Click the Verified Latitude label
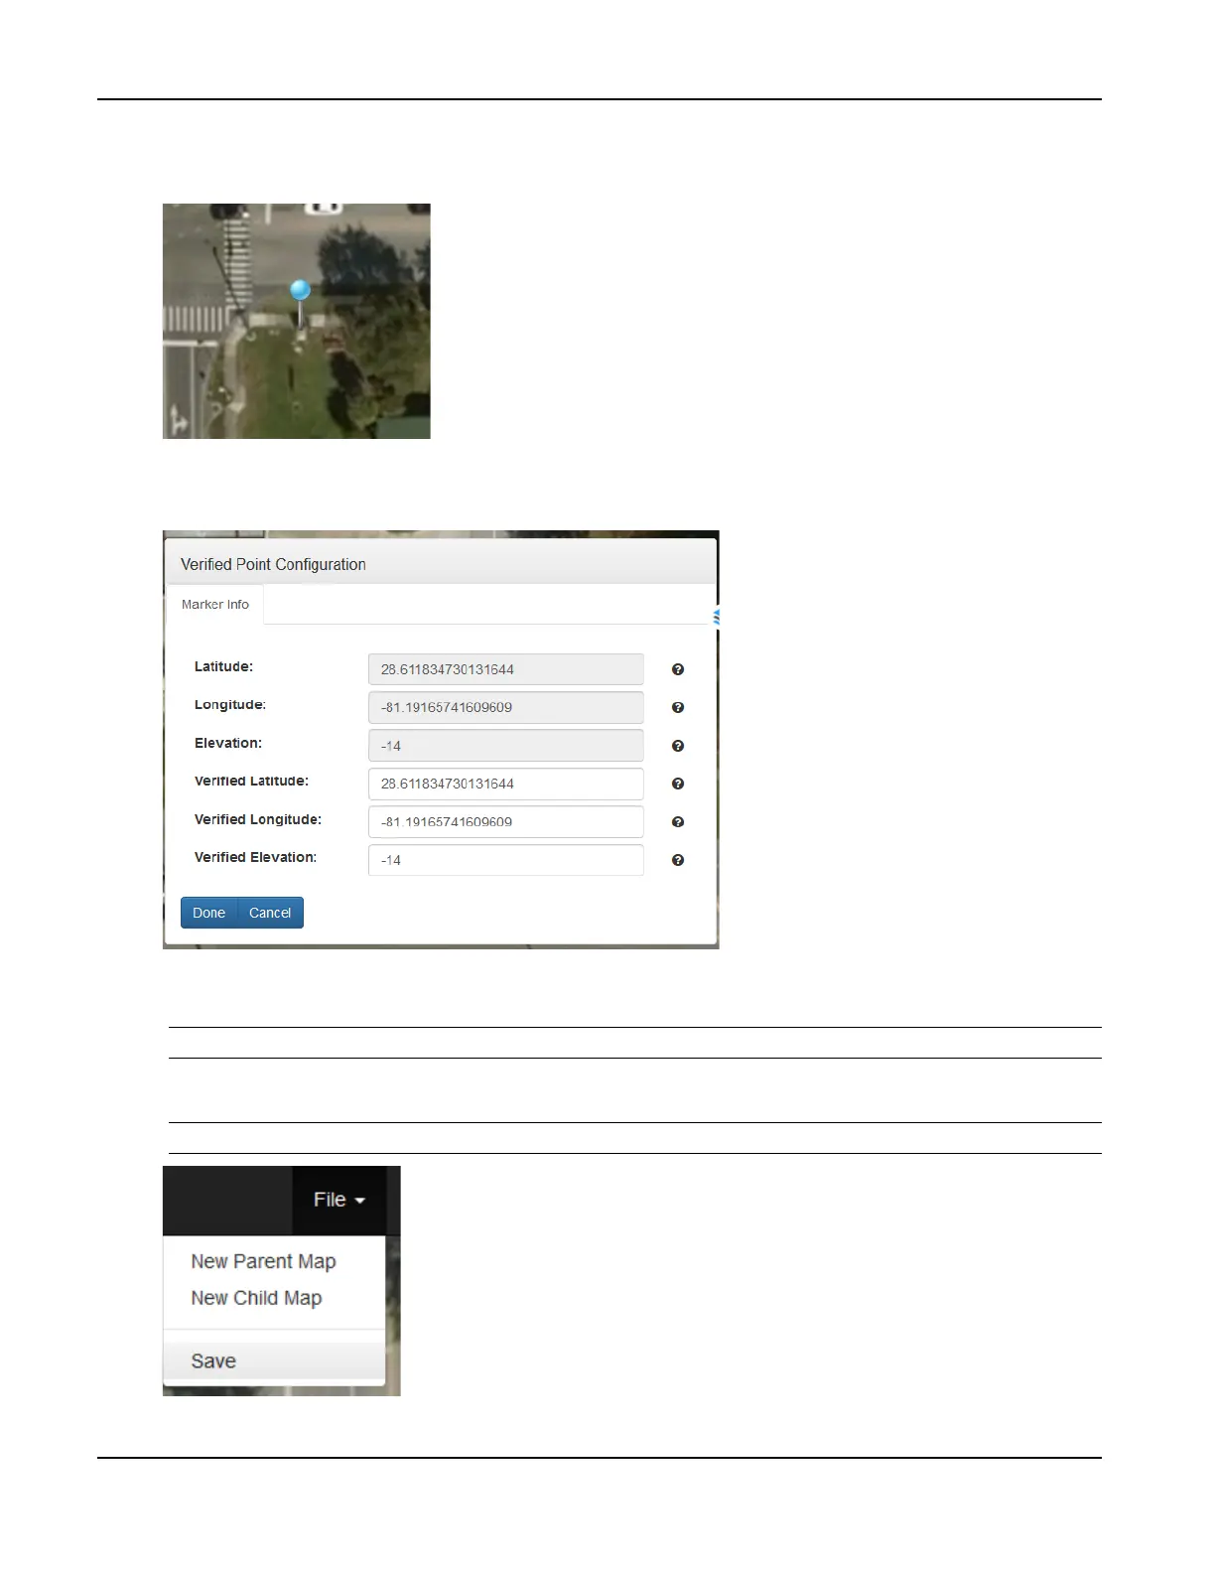Image resolution: width=1215 pixels, height=1573 pixels. point(251,782)
